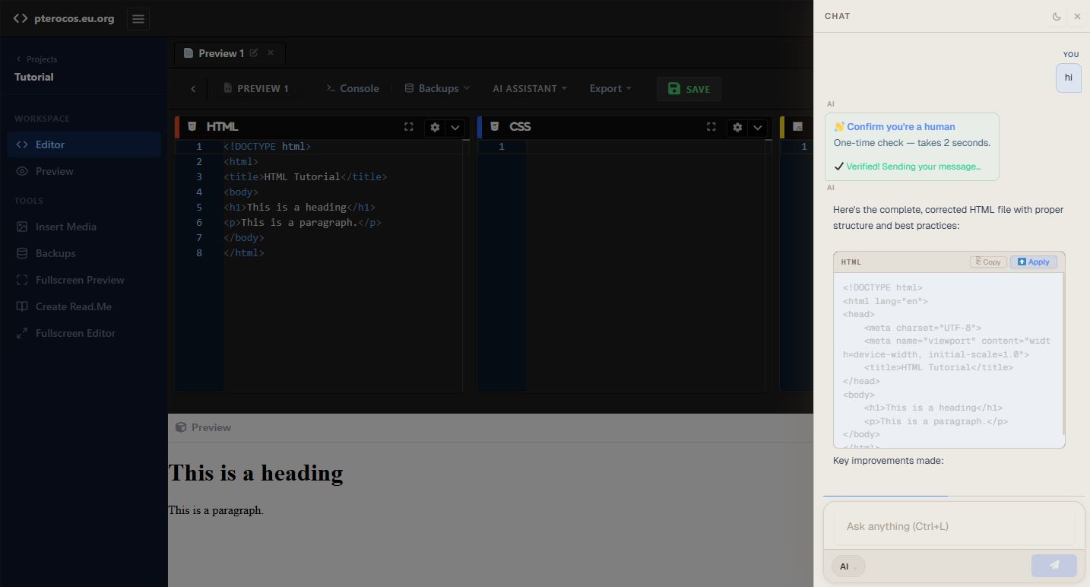
Task: Close the Preview 1 tab
Action: coord(270,53)
